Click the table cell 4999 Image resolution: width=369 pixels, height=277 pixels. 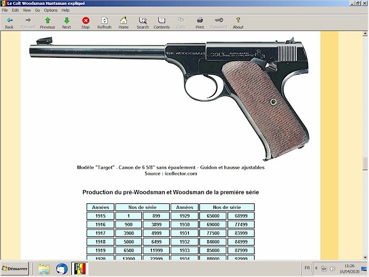pyautogui.click(x=156, y=233)
